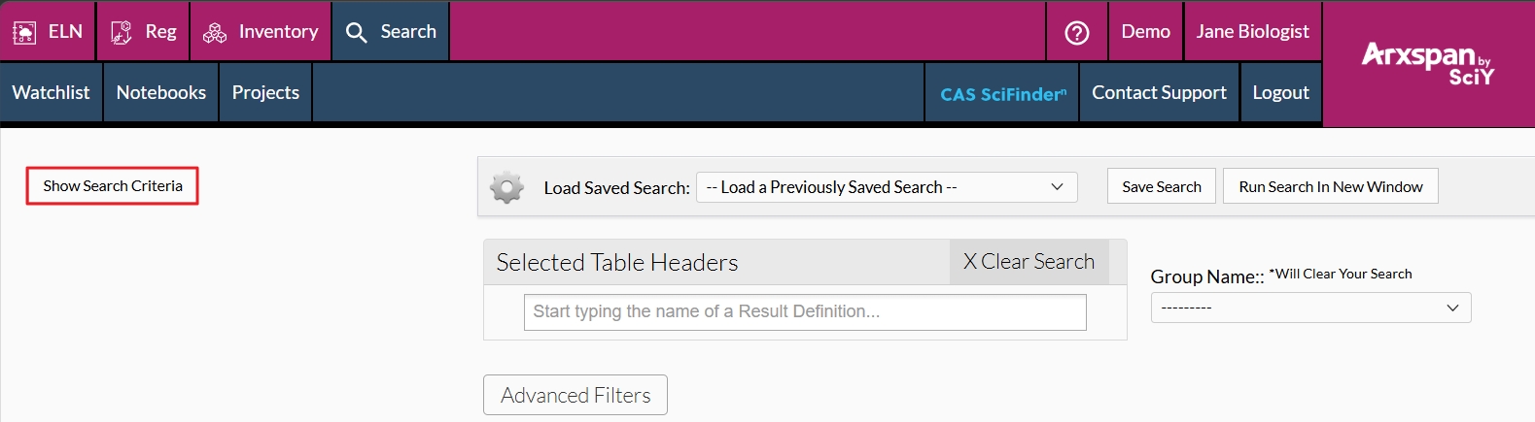
Task: Click the Inventory molecules icon
Action: click(x=215, y=32)
